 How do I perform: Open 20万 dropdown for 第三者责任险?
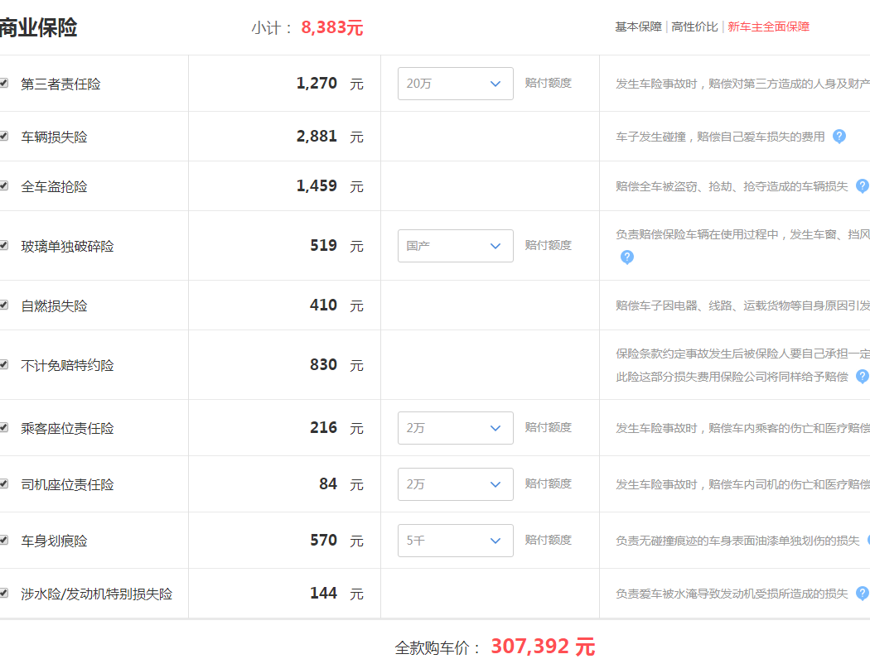pyautogui.click(x=456, y=84)
